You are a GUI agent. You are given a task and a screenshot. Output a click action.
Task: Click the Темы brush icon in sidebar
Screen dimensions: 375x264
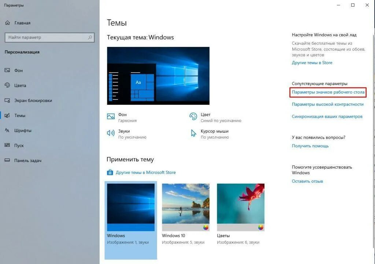click(7, 115)
